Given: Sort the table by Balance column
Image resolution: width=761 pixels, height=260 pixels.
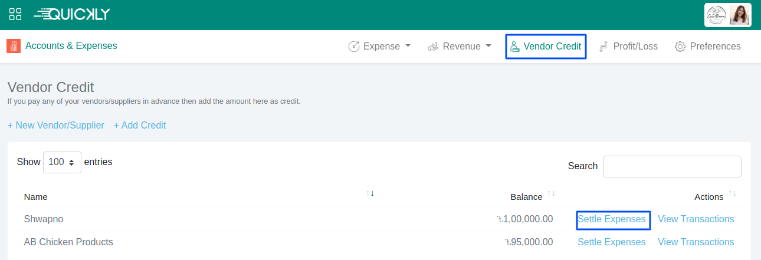Looking at the screenshot, I should (526, 197).
